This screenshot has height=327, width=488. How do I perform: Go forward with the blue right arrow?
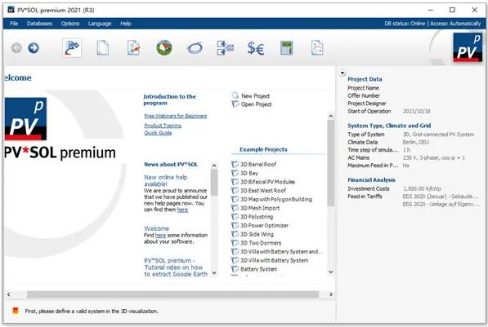click(x=34, y=48)
